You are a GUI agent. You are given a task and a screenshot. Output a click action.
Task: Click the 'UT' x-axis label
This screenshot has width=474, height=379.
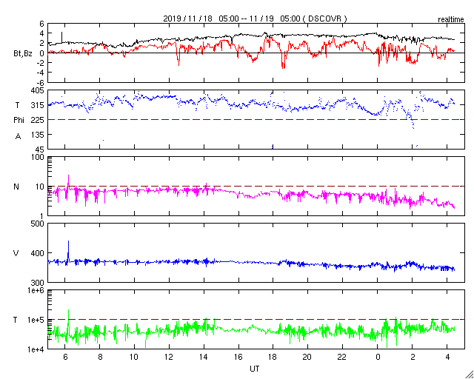(x=255, y=369)
